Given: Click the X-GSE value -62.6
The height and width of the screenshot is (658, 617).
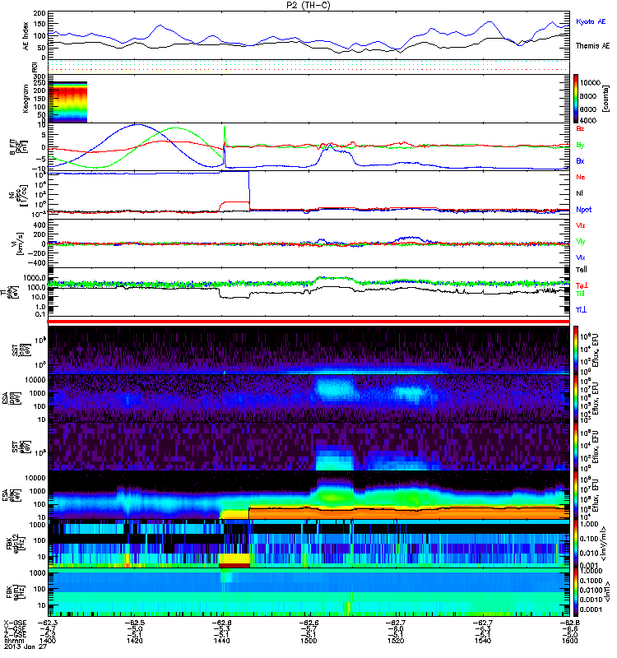Looking at the screenshot, I should pyautogui.click(x=309, y=623).
